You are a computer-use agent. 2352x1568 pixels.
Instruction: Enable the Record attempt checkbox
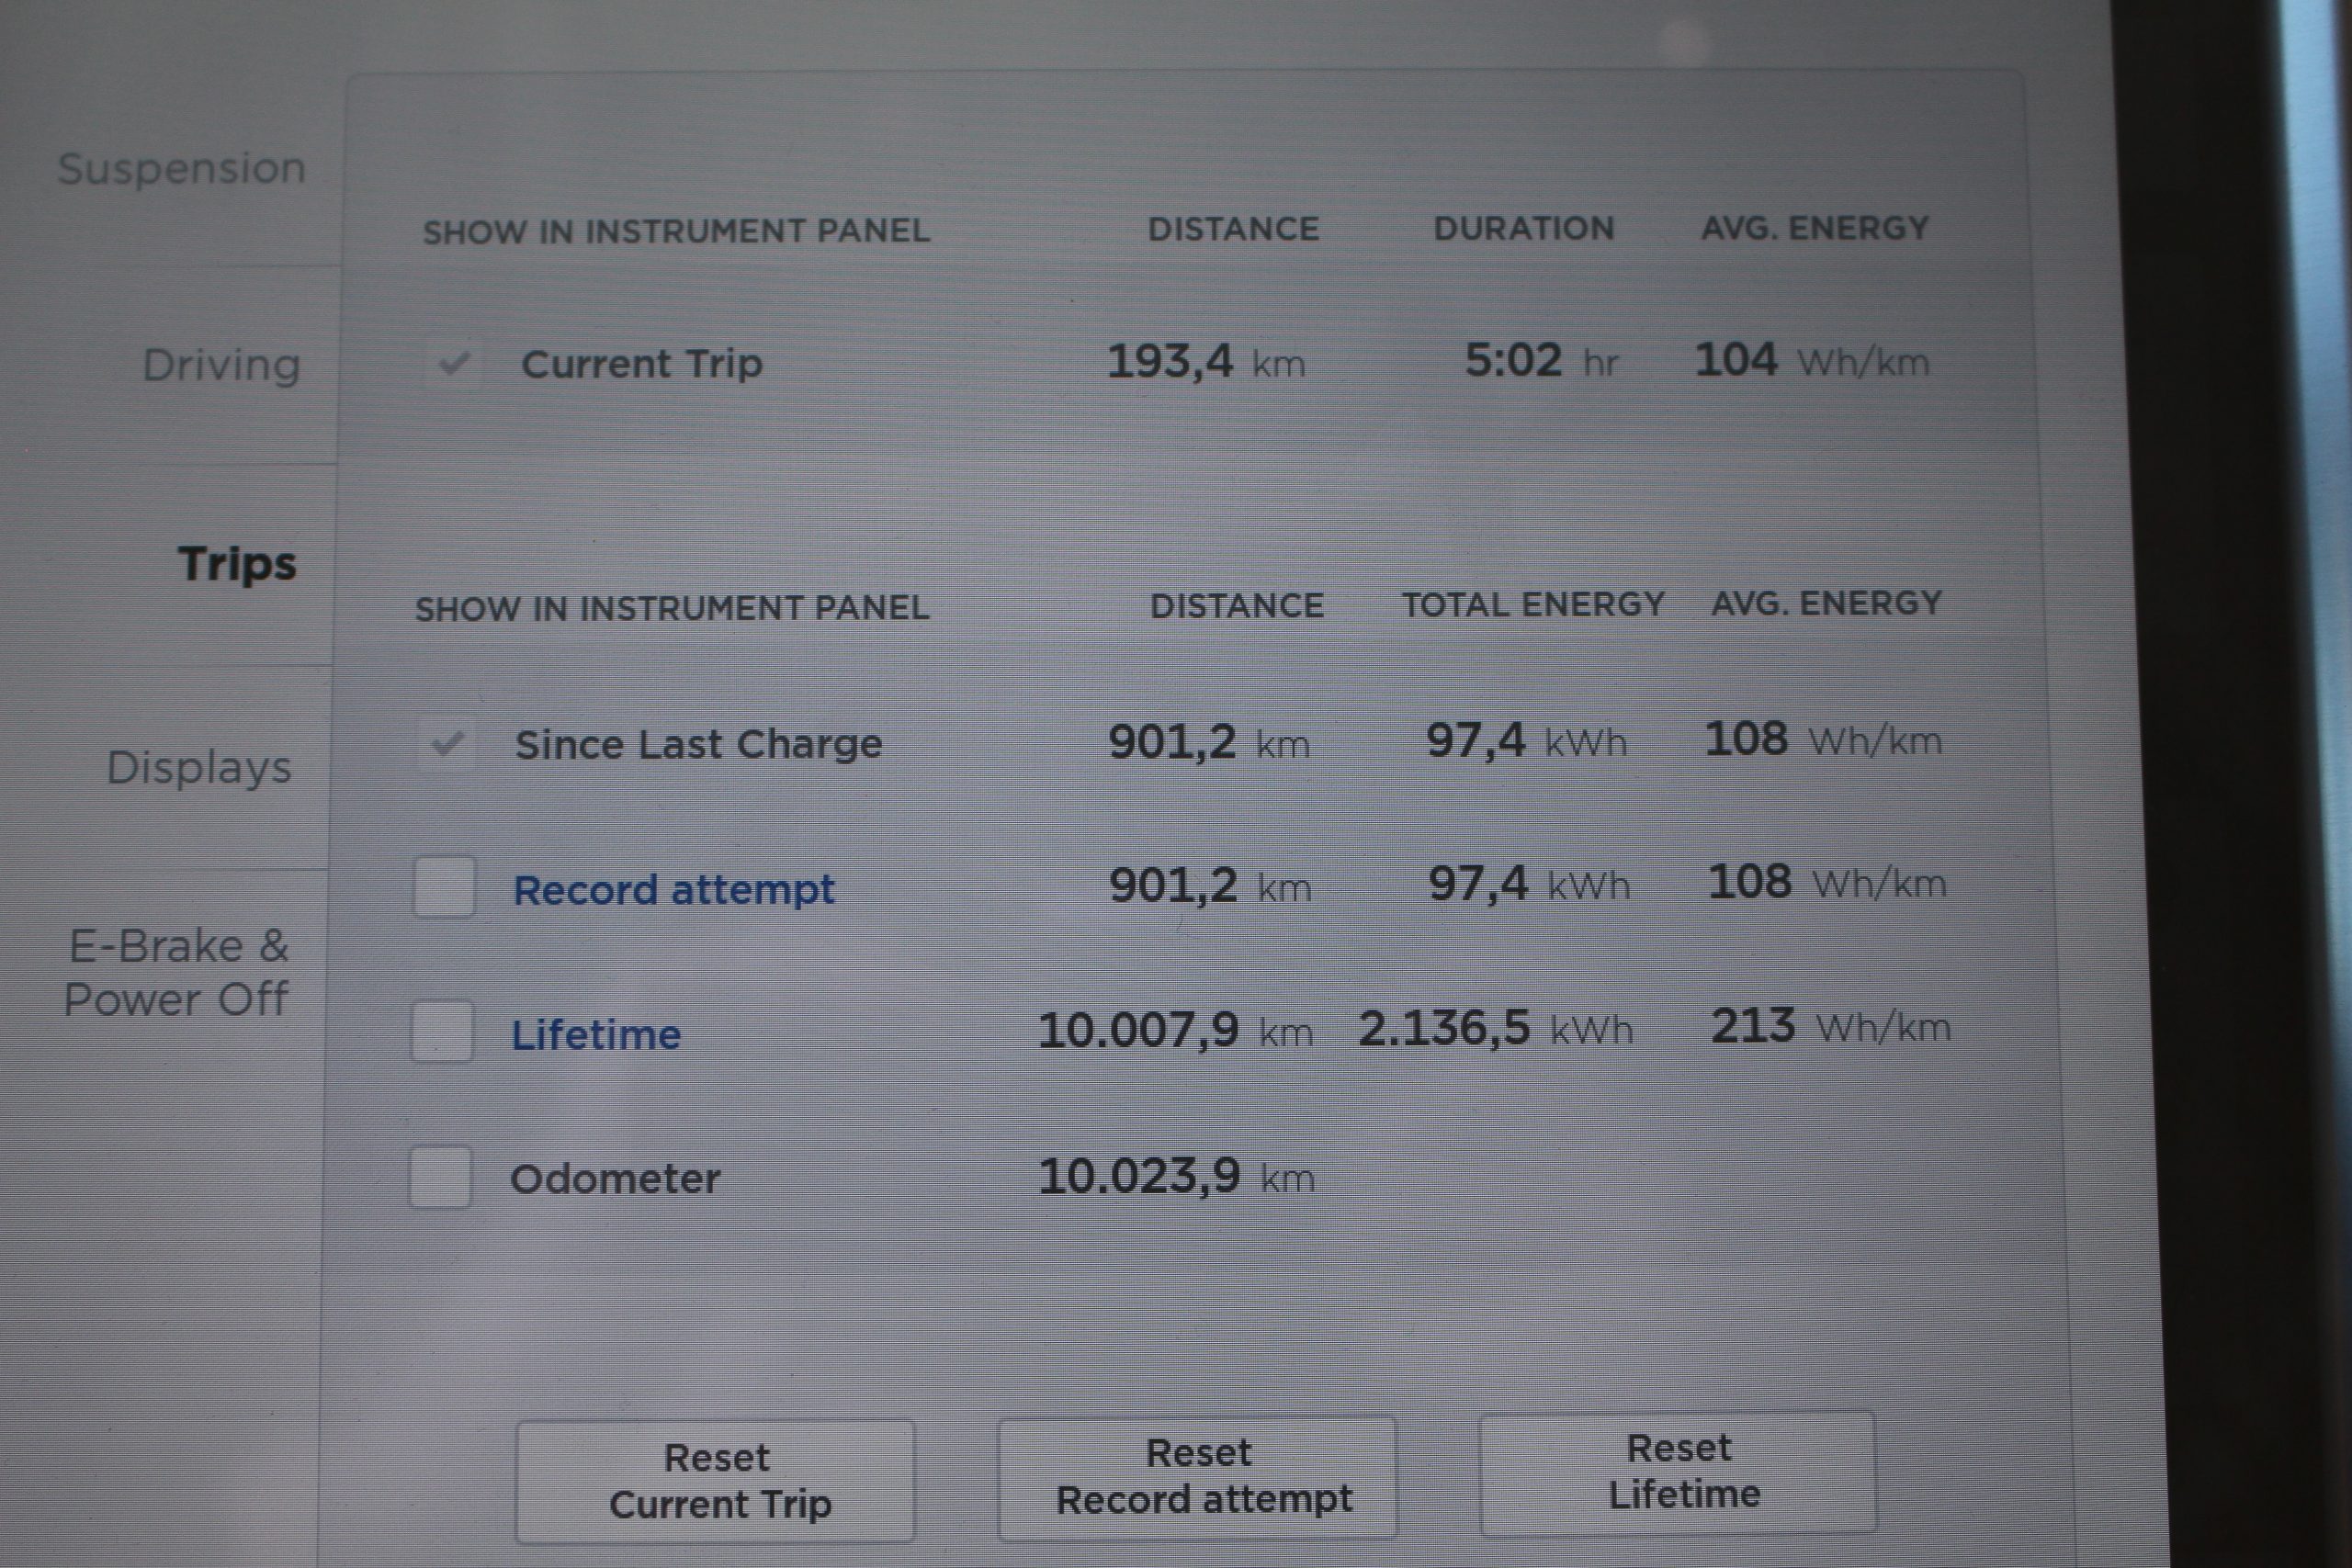point(444,887)
